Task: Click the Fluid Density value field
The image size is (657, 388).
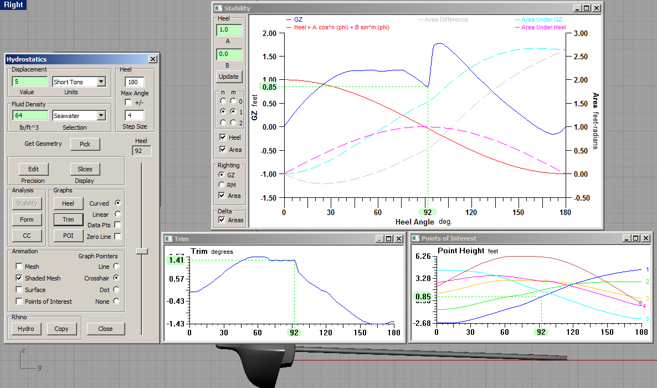Action: click(30, 115)
